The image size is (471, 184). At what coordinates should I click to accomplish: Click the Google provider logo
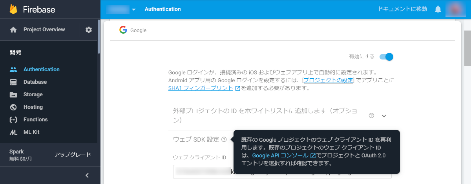123,30
